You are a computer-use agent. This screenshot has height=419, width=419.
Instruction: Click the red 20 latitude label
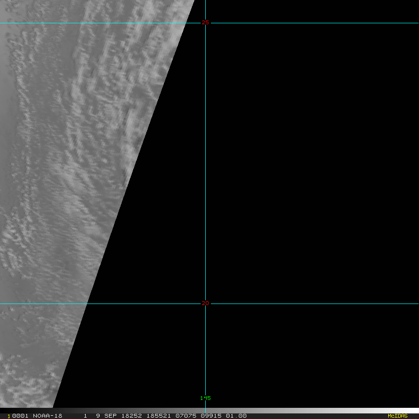(x=205, y=304)
